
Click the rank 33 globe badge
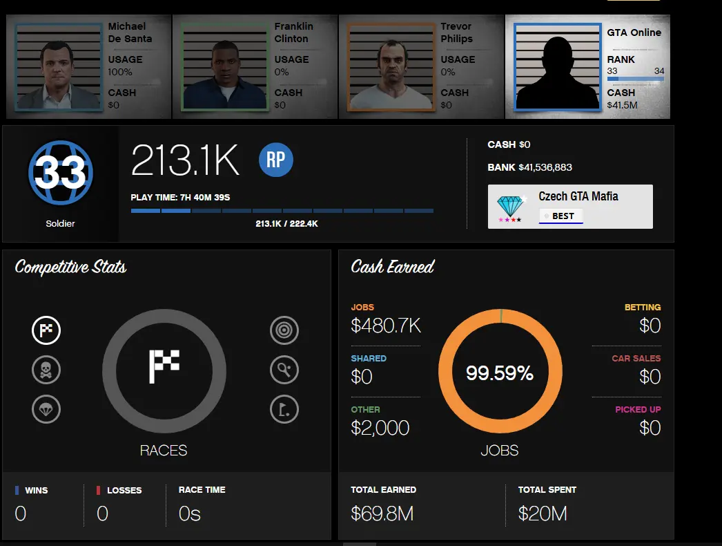[60, 173]
